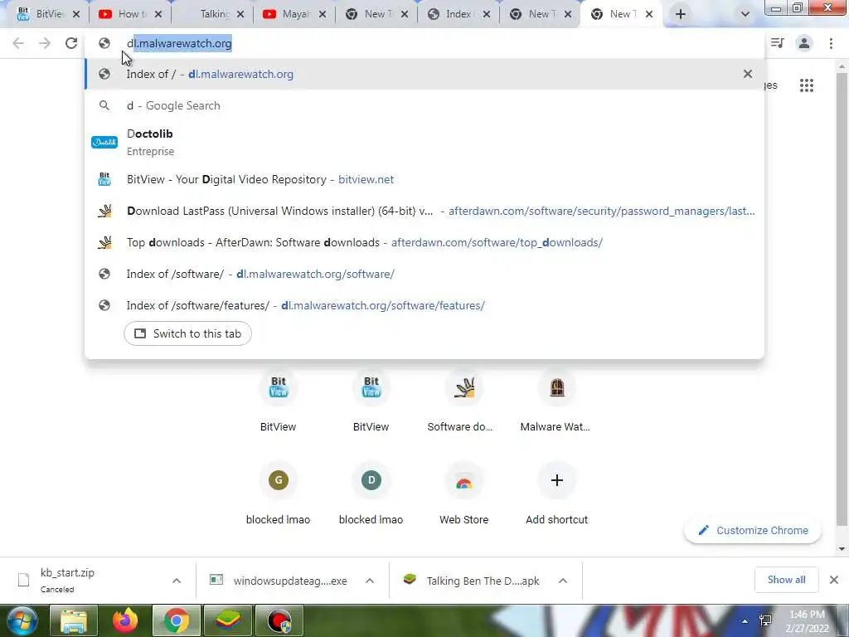Open the Software do... shortcut tile
This screenshot has height=637, width=849.
463,402
